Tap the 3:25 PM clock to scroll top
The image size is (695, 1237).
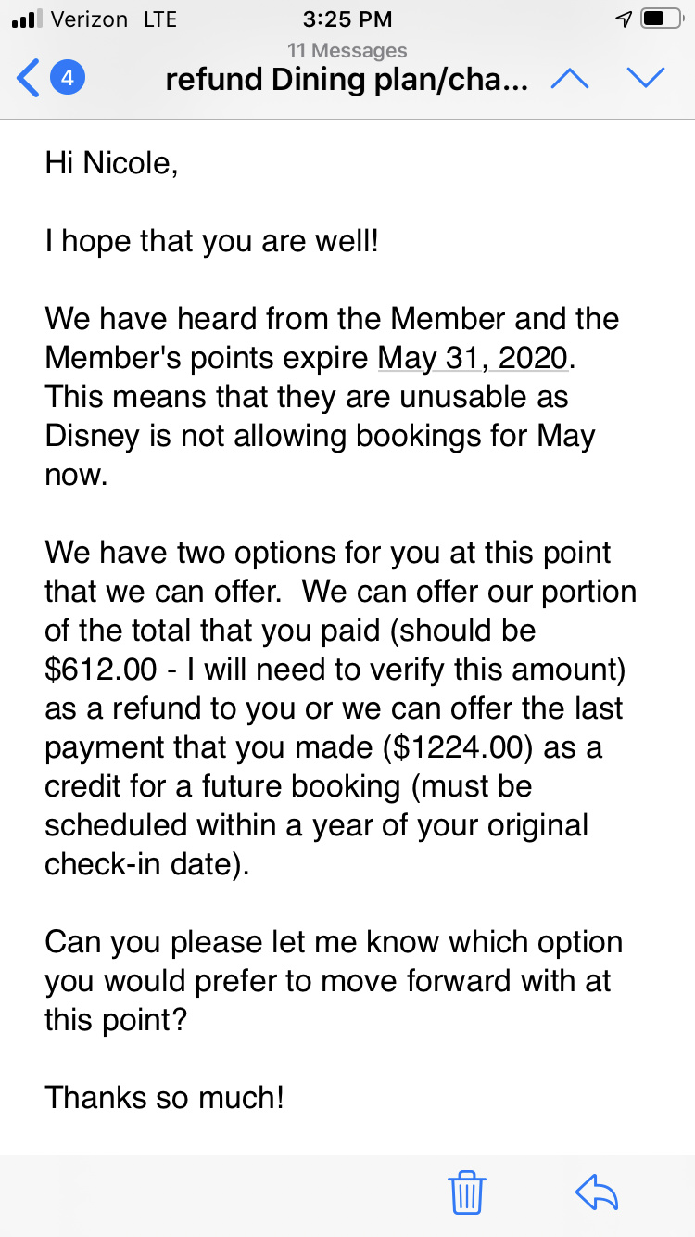[x=347, y=19]
